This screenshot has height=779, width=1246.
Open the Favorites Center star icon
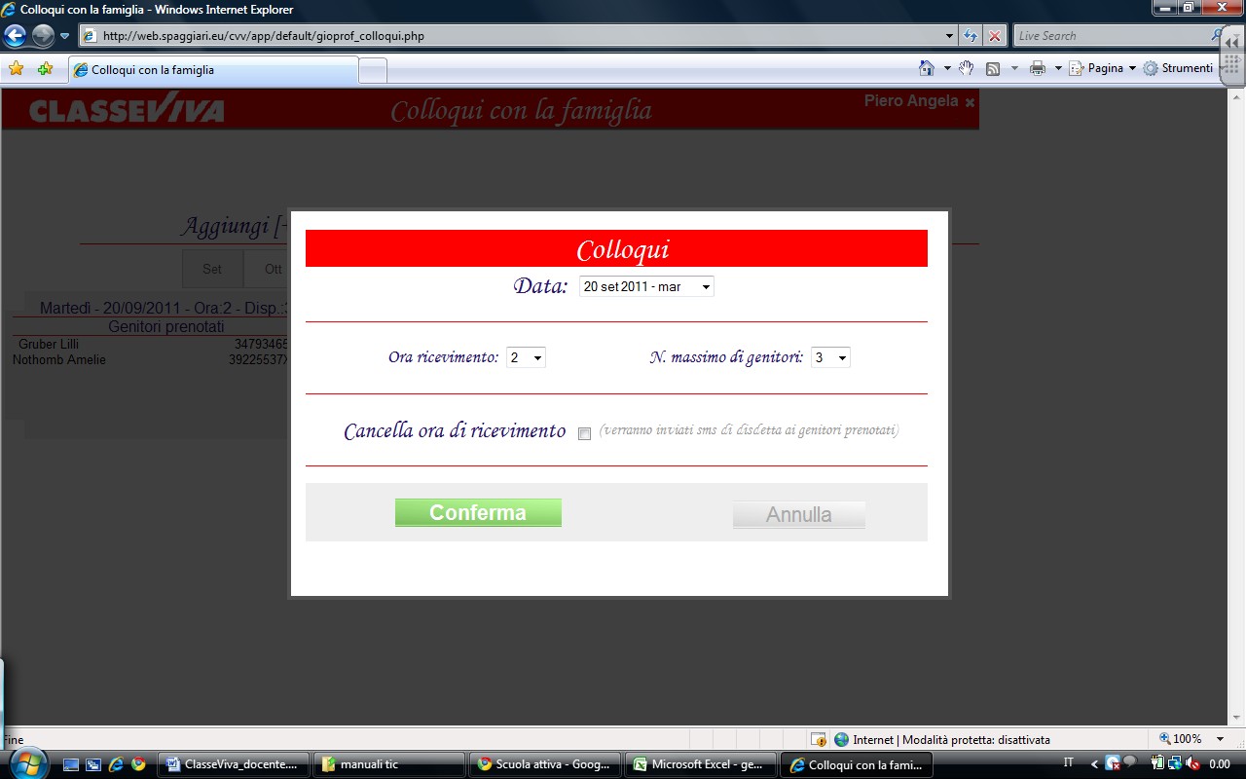(x=16, y=69)
